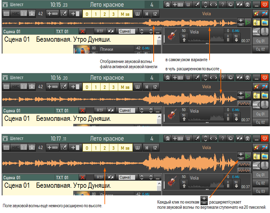Click the Сцена input field in the 10:15 window
270x213 pixels.
(x=127, y=31)
